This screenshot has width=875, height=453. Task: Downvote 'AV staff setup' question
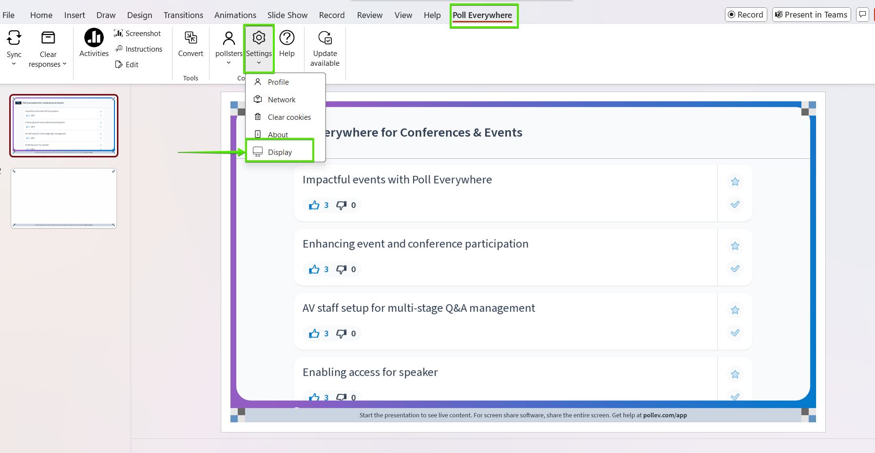coord(342,334)
